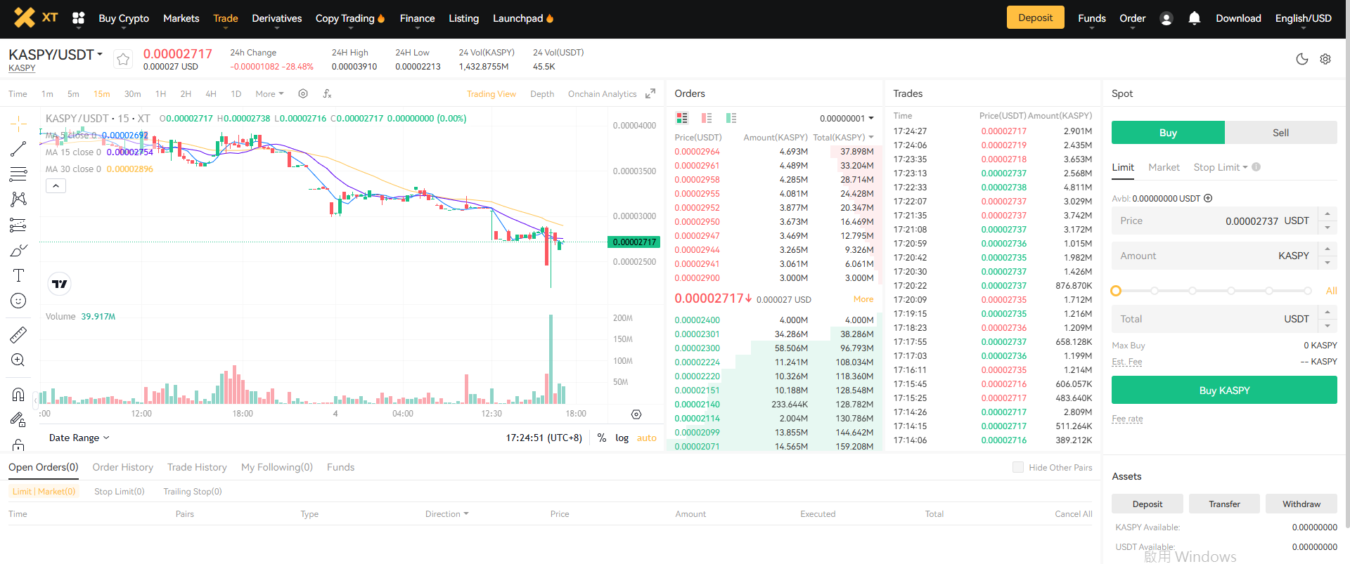Open the notifications bell

[1194, 18]
